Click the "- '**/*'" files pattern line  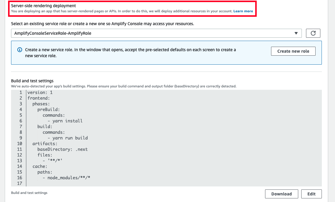pos(52,160)
